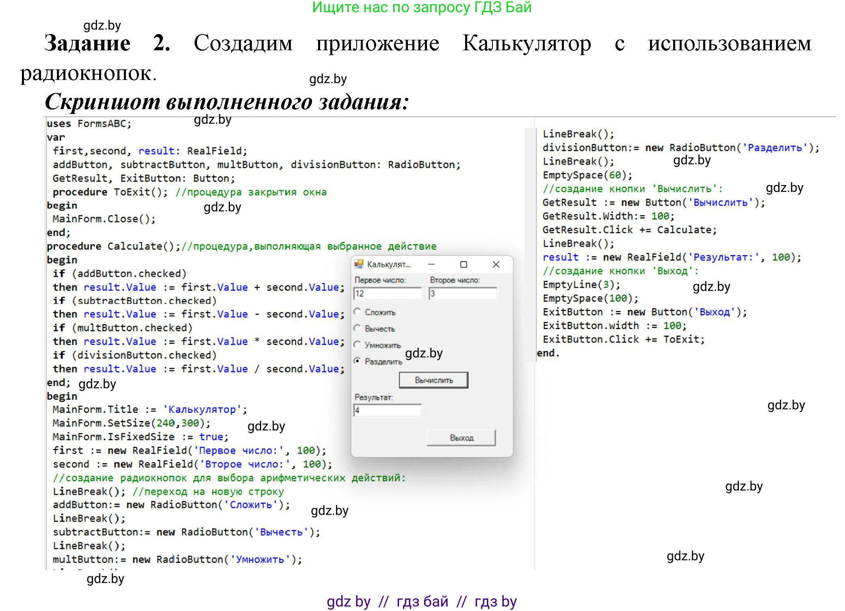845x611 pixels.
Task: Click the 'if (addButton.checked)' code line
Action: tap(119, 273)
